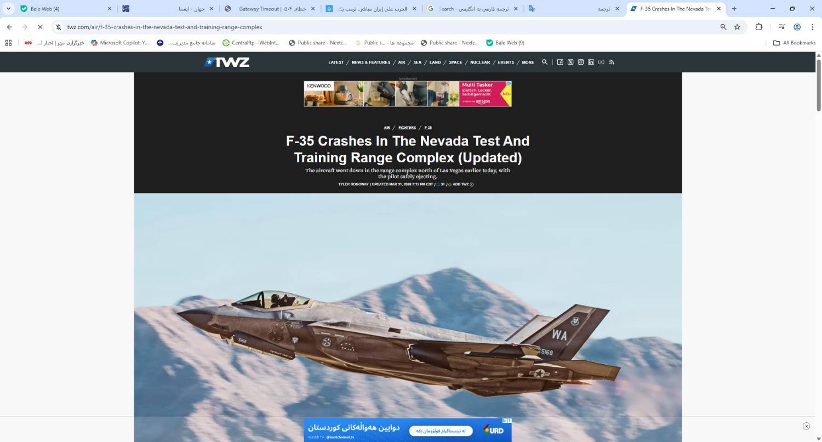Open All Bookmarks folder

[794, 43]
